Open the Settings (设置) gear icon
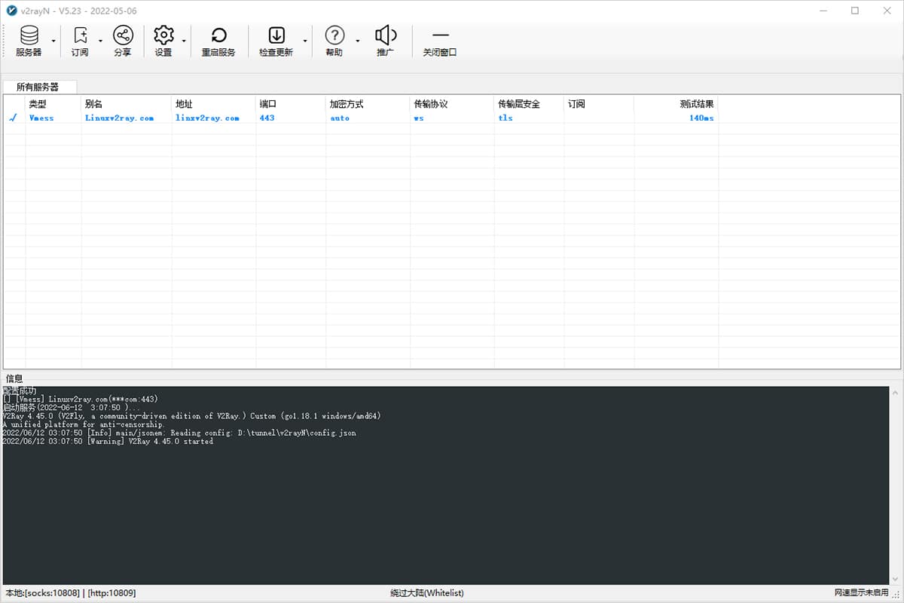The height and width of the screenshot is (603, 904). 163,41
